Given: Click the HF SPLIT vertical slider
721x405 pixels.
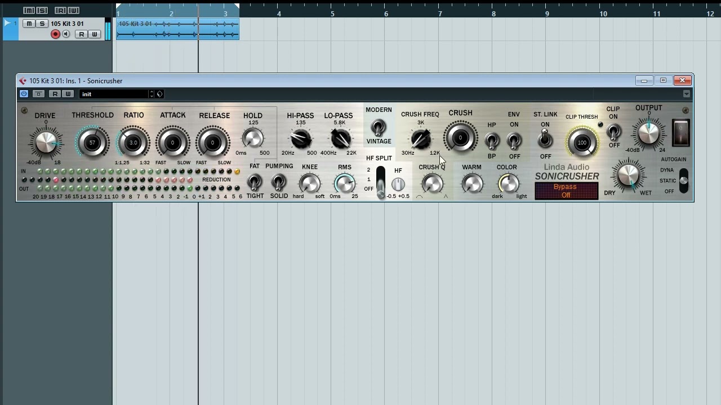Looking at the screenshot, I should [x=381, y=182].
